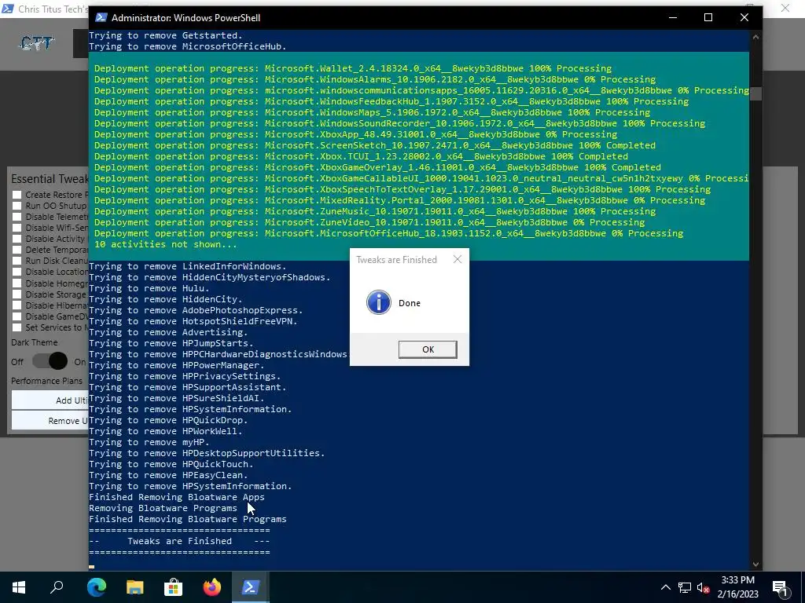The width and height of the screenshot is (805, 603).
Task: Show hidden system tray icons
Action: coord(665,587)
